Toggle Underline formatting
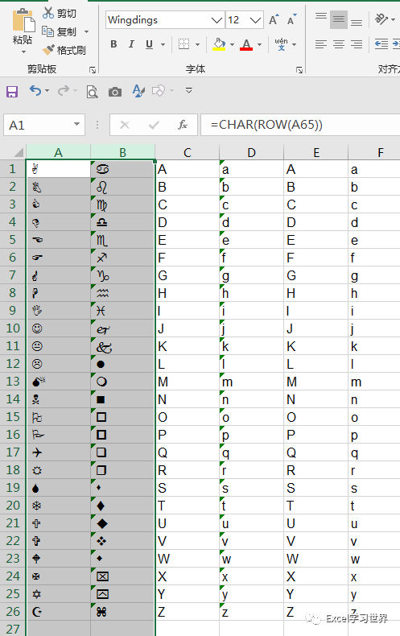Screen dimensions: 400x636 [x=149, y=43]
